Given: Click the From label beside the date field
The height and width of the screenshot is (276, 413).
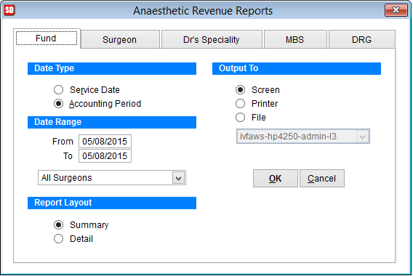Looking at the screenshot, I should tap(63, 142).
